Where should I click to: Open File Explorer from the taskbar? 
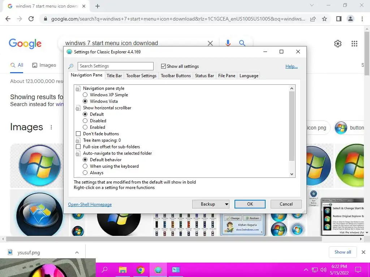tap(122, 270)
